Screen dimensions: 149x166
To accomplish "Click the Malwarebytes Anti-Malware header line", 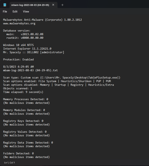I will point(42,20).
